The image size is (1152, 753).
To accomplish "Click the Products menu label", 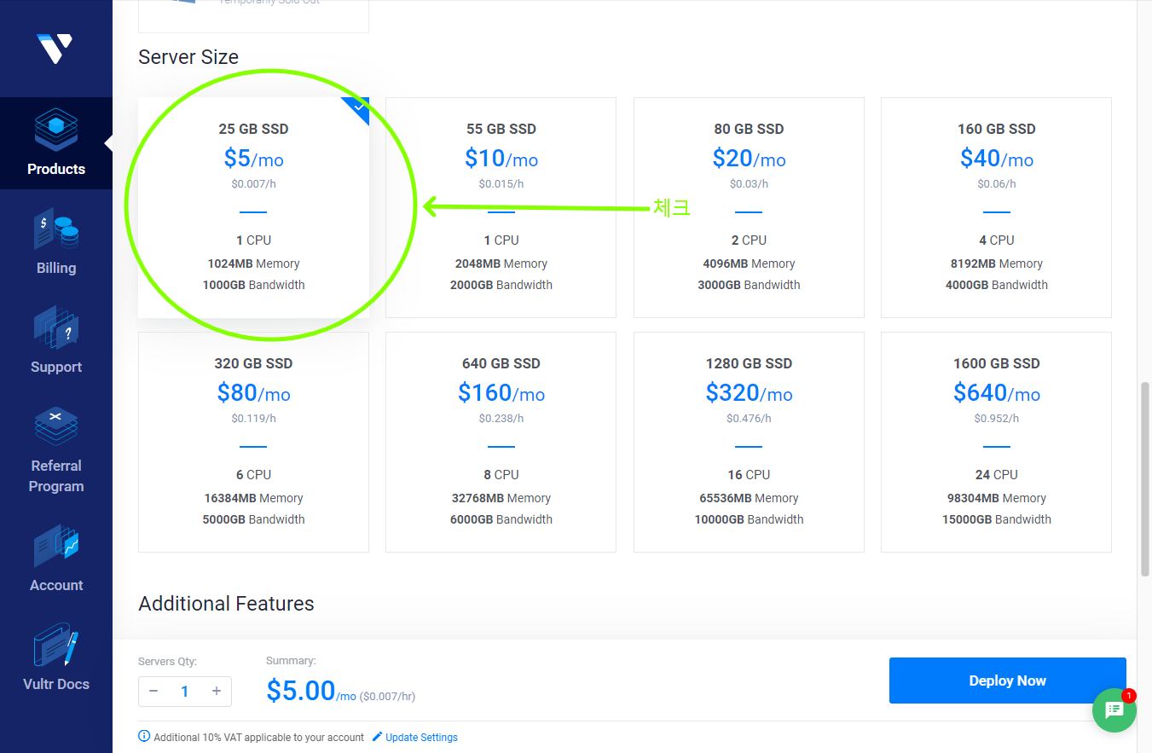I will tap(56, 169).
